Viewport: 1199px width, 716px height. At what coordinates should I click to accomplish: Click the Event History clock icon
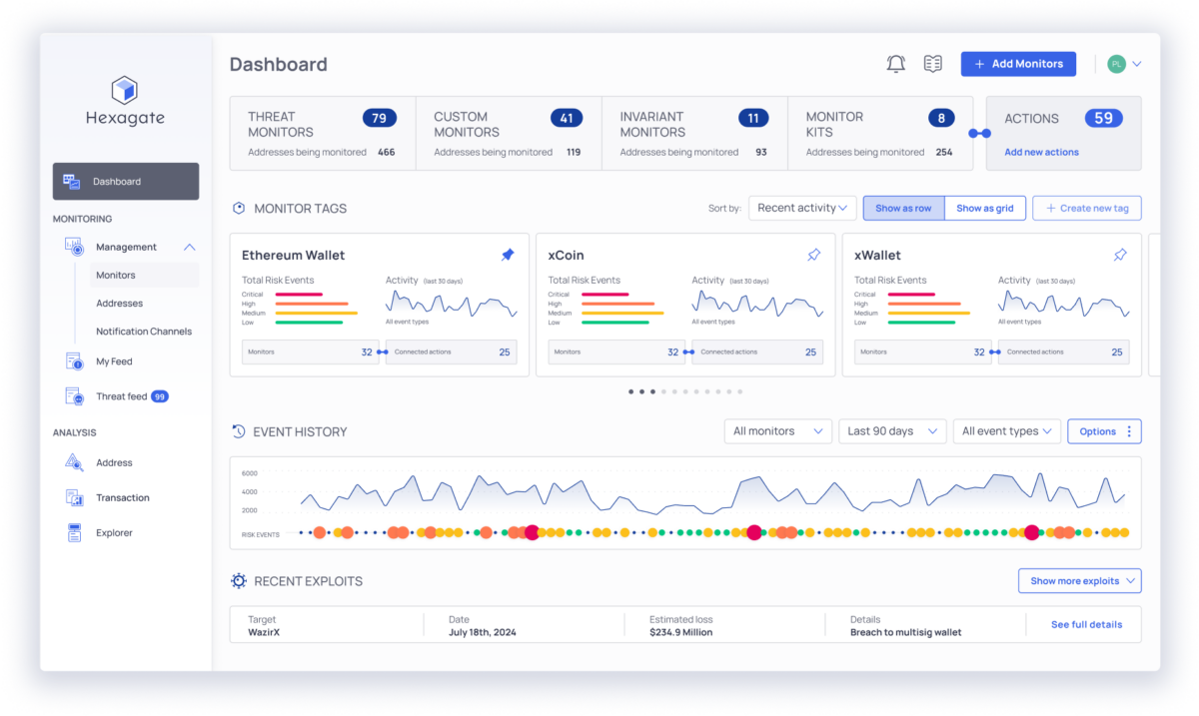point(238,430)
